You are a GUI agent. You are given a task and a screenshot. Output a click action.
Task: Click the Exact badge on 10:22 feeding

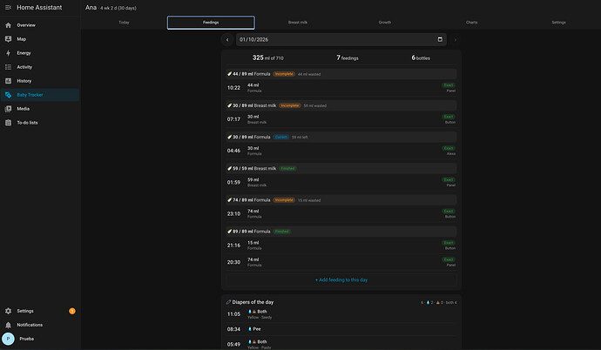449,85
